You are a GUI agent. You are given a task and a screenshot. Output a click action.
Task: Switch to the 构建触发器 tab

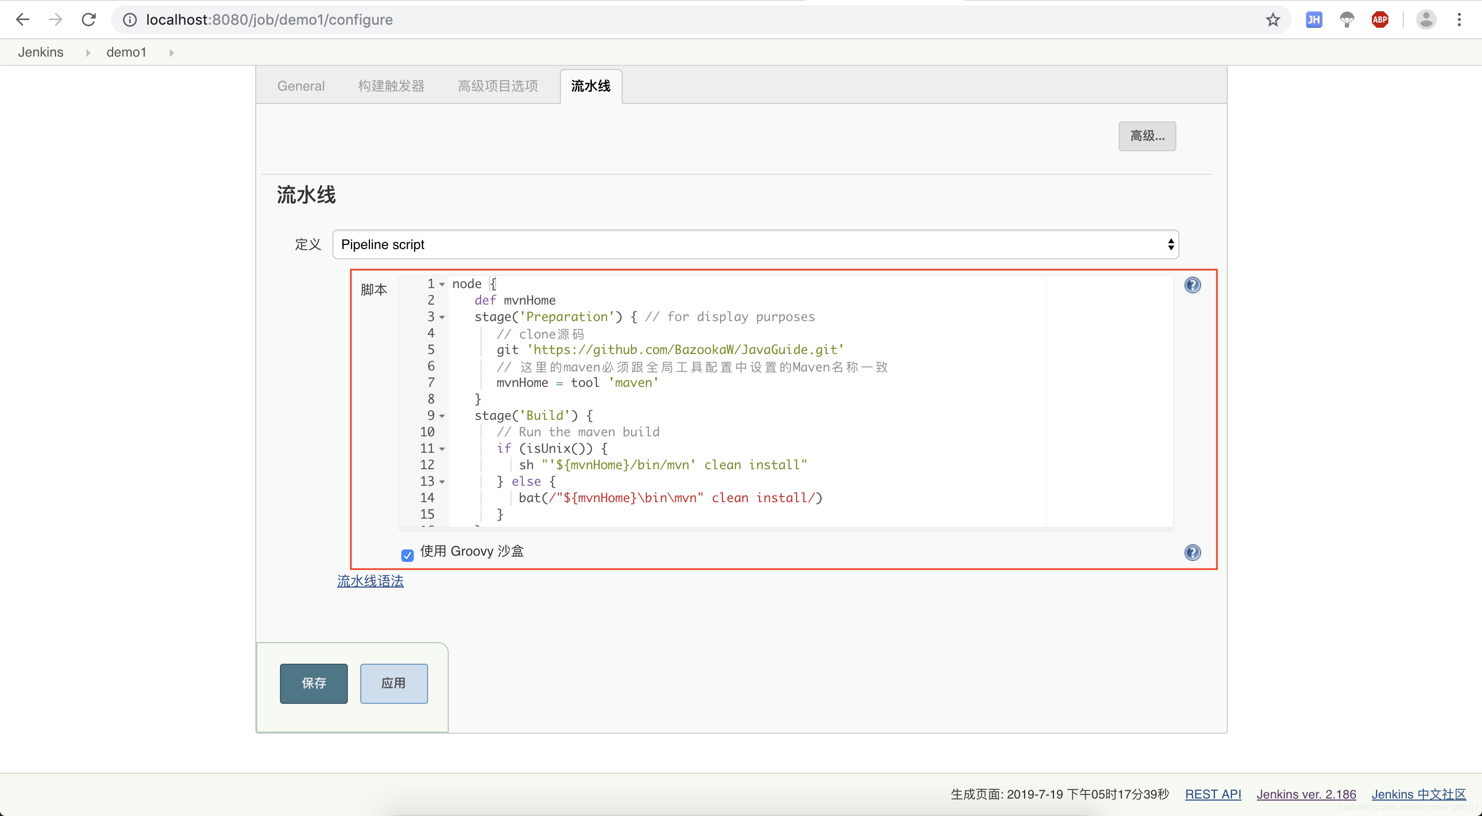(x=391, y=86)
